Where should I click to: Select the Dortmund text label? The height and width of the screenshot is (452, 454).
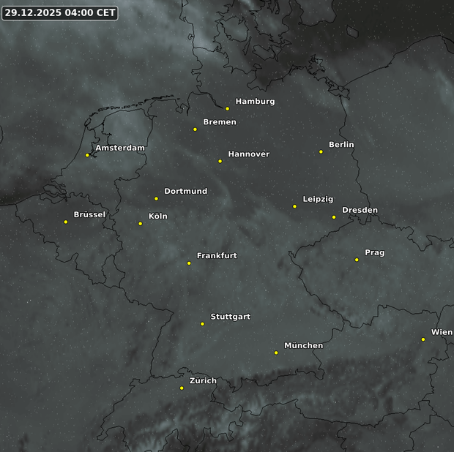(x=185, y=192)
